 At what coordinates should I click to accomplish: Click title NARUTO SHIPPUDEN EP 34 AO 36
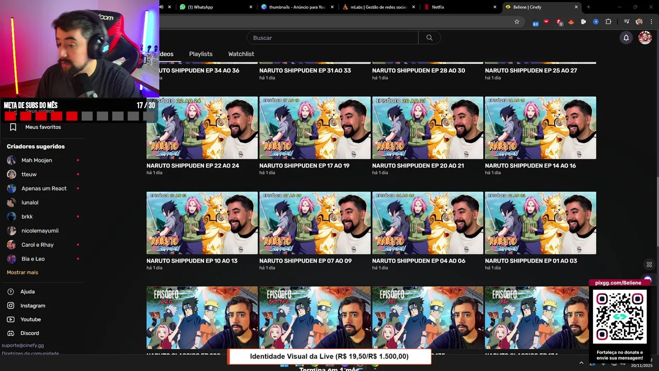tap(200, 71)
